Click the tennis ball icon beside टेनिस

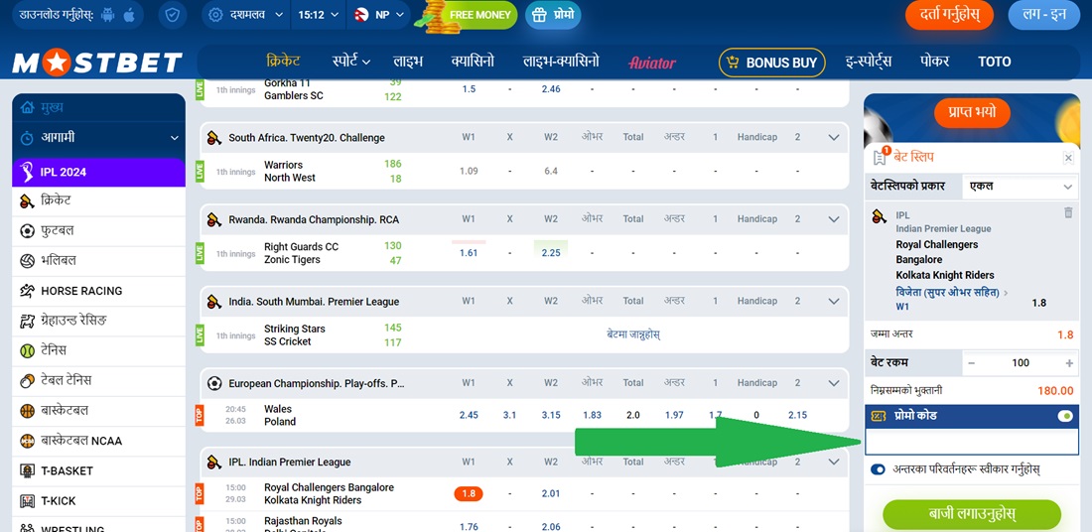pyautogui.click(x=27, y=350)
